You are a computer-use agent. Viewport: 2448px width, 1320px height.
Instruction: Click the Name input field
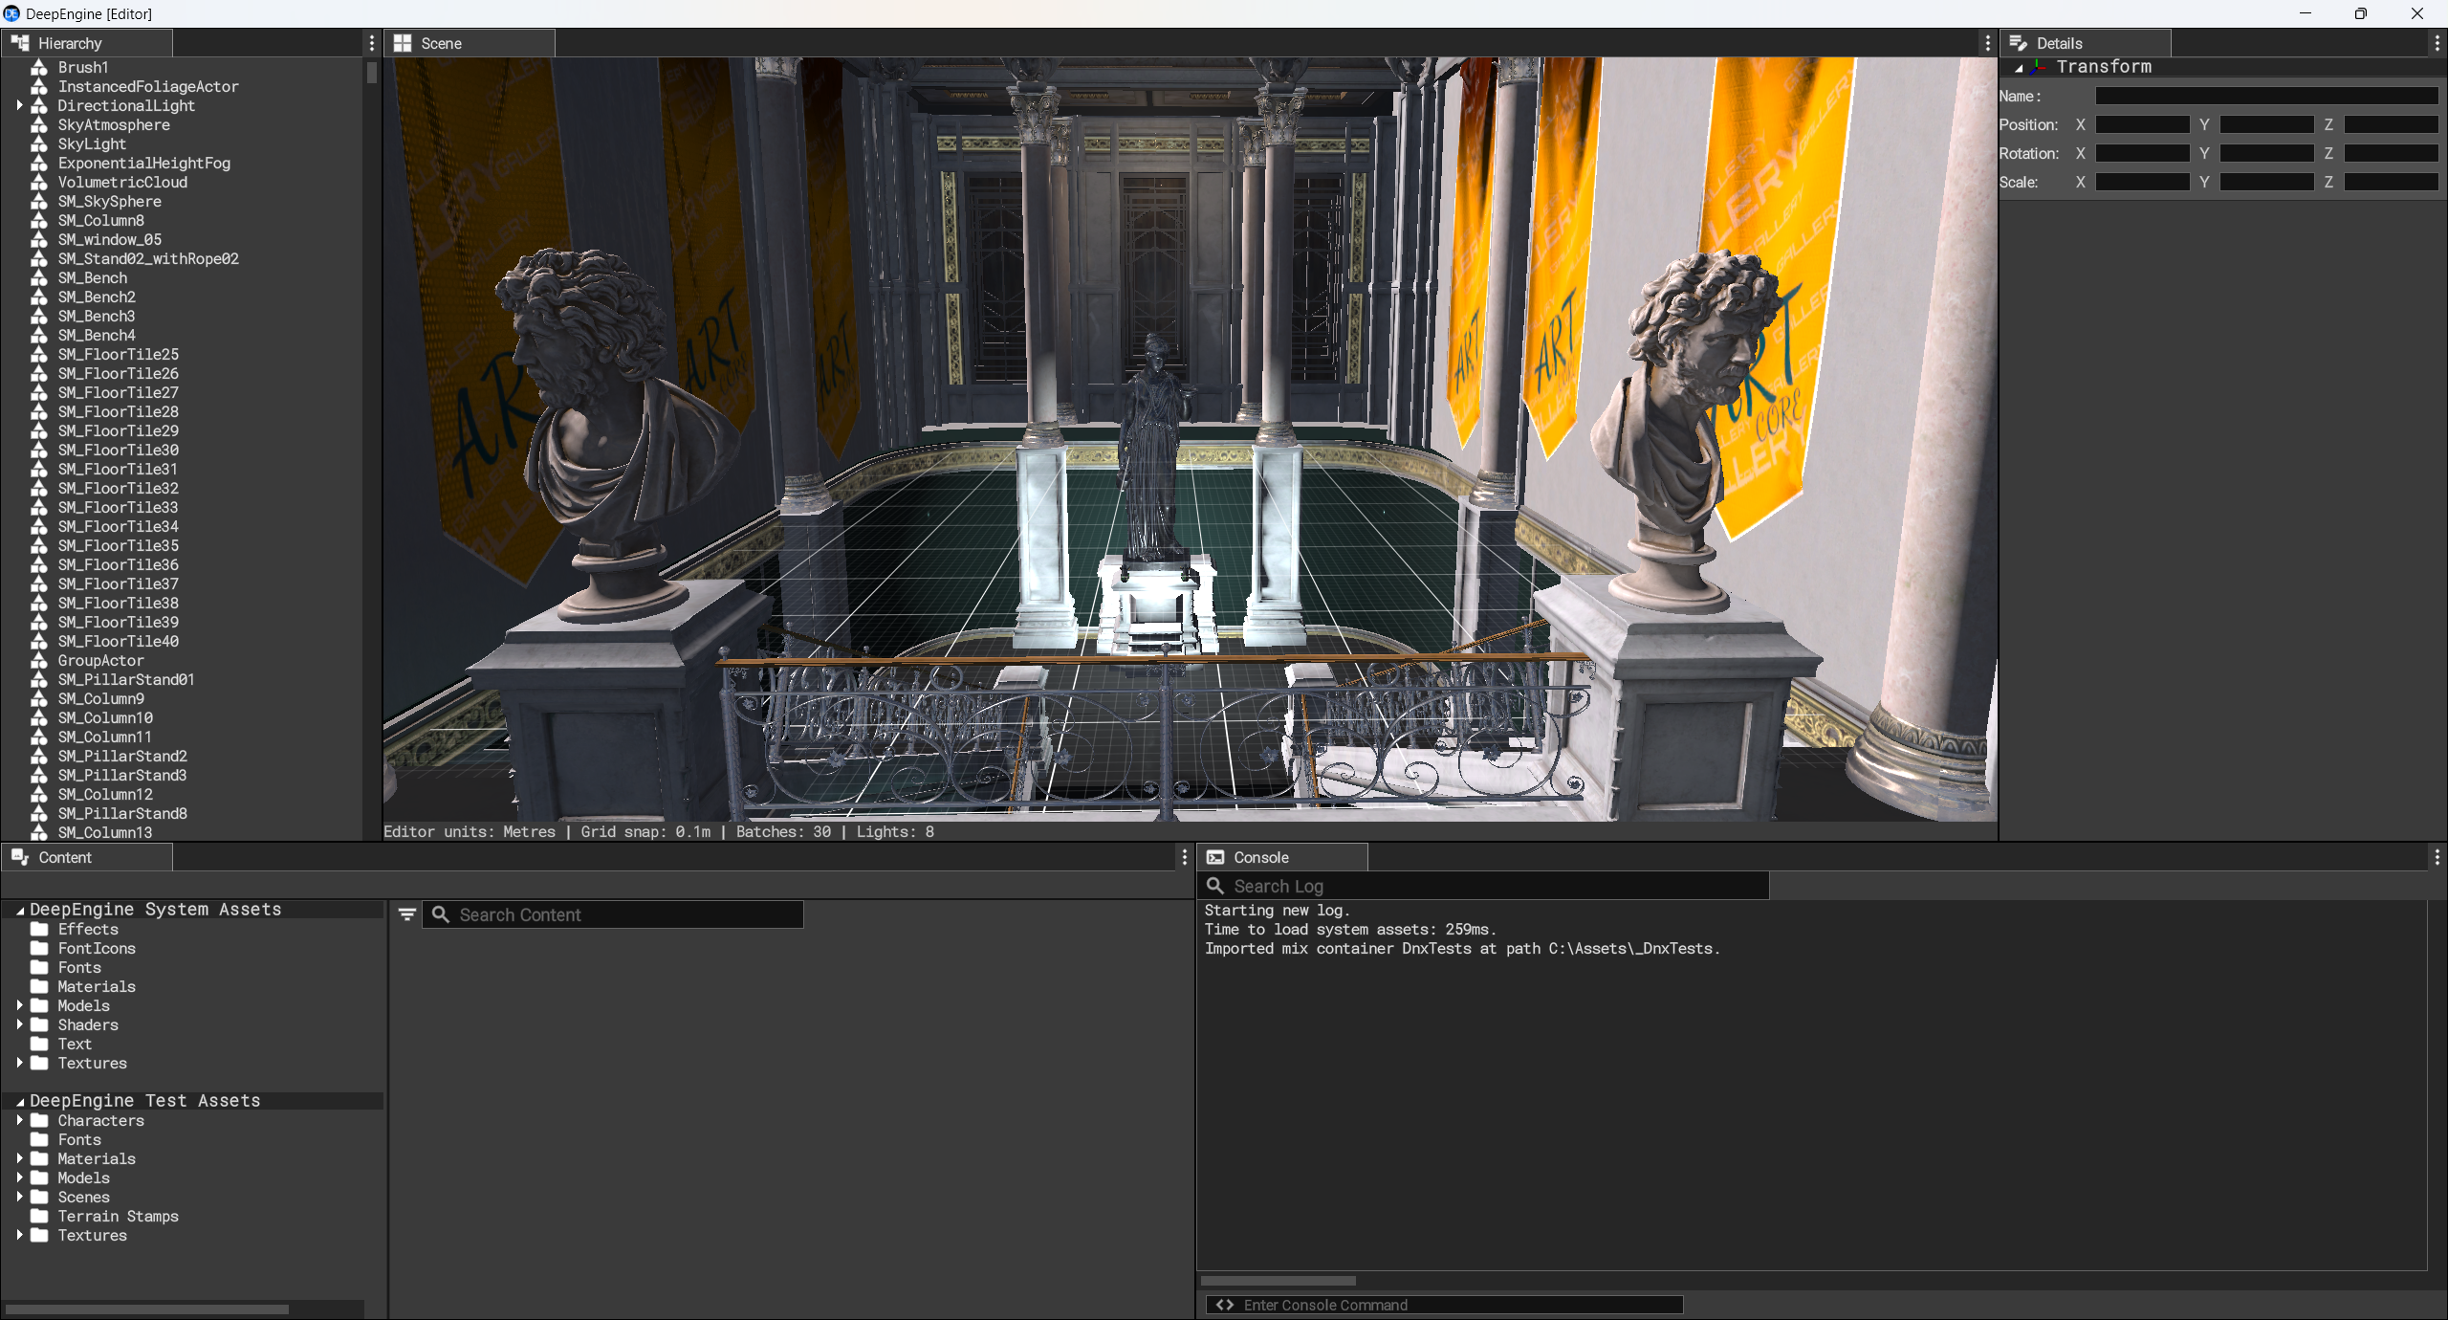click(2266, 96)
